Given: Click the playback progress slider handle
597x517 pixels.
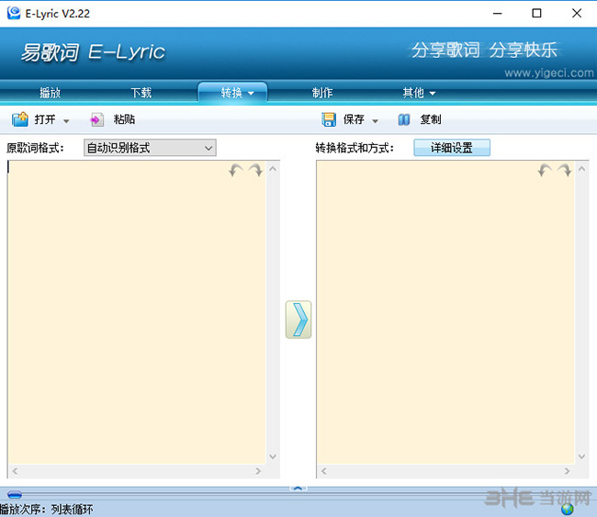Looking at the screenshot, I should 15,495.
